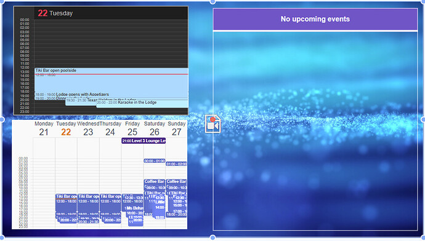Viewport: 425px width, 241px height.
Task: Select the top center selection handle
Action: 212,2
